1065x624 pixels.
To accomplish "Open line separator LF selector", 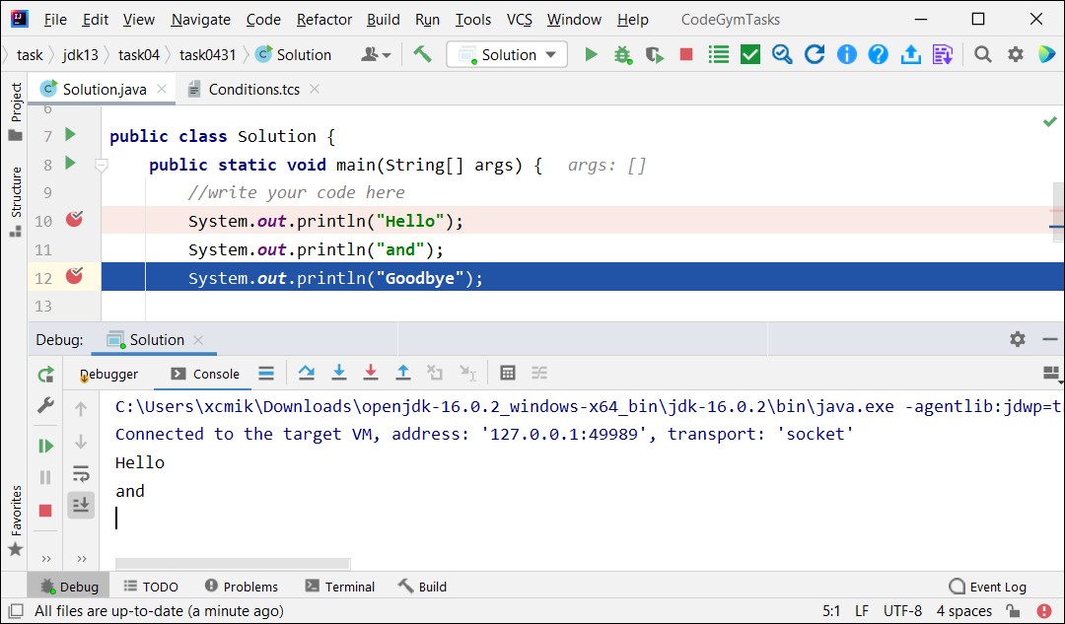I will click(x=861, y=610).
